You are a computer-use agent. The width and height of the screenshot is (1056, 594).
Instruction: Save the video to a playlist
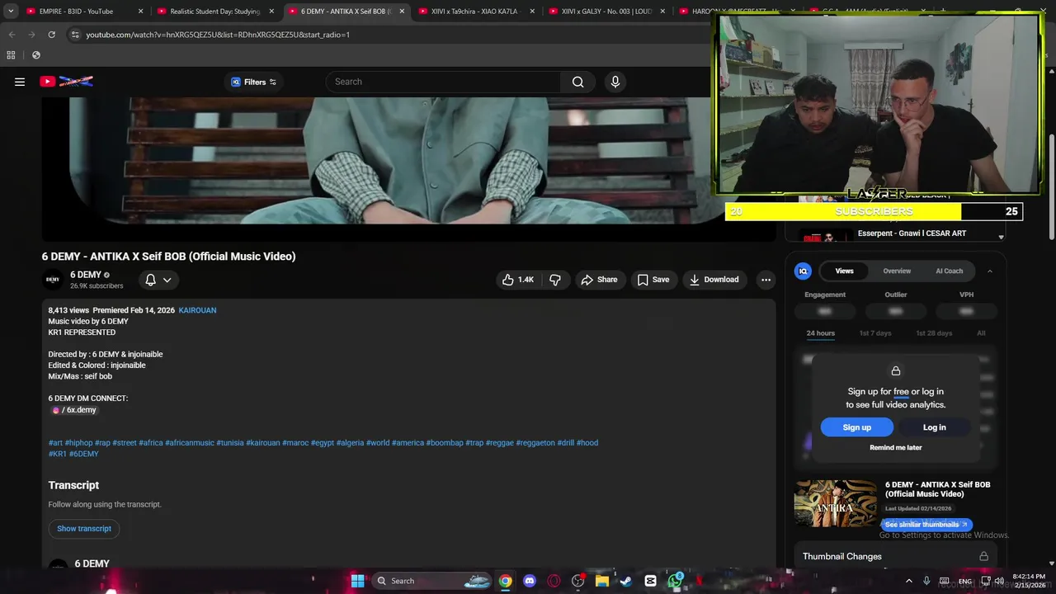pyautogui.click(x=653, y=280)
